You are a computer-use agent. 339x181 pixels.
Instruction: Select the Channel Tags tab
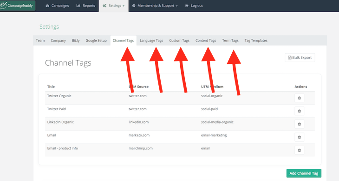click(123, 41)
